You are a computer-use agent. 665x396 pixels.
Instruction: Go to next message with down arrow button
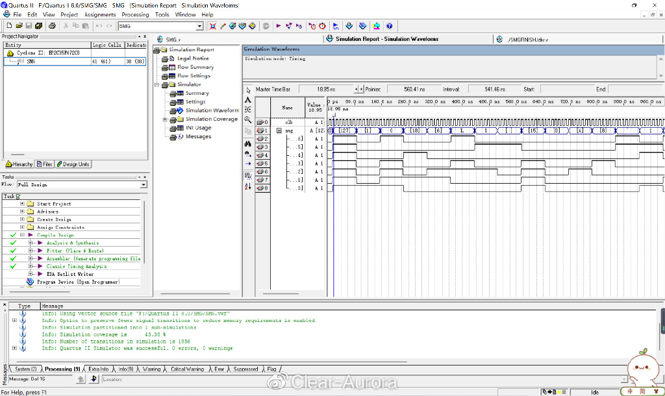[94, 380]
